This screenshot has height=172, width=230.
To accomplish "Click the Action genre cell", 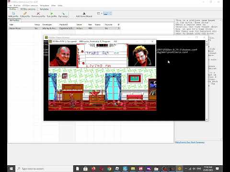I will pyautogui.click(x=80, y=28).
